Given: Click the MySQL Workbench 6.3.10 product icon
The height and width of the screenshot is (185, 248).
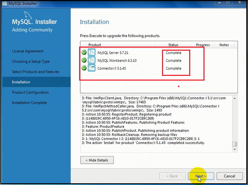Looking at the screenshot, I should 92,60.
